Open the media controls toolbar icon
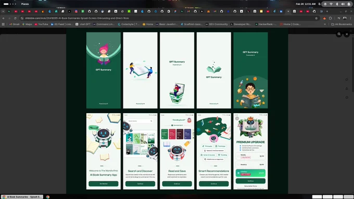The width and height of the screenshot is (354, 199). [x=339, y=18]
